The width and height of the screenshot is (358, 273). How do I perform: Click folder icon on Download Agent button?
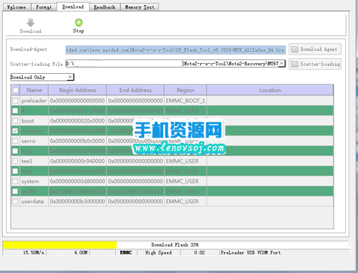click(295, 49)
